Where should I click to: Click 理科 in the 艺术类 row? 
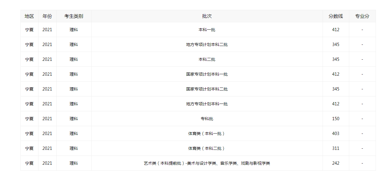tap(74, 163)
